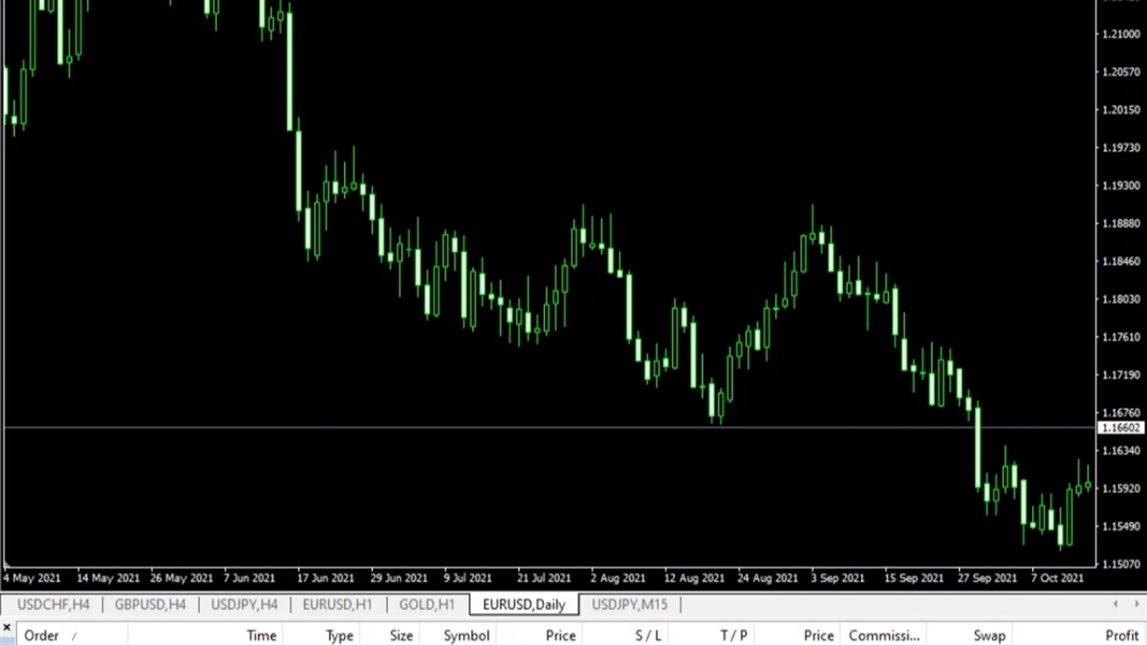
Task: Go to the EURUSD,H1 chart tab
Action: [x=337, y=605]
